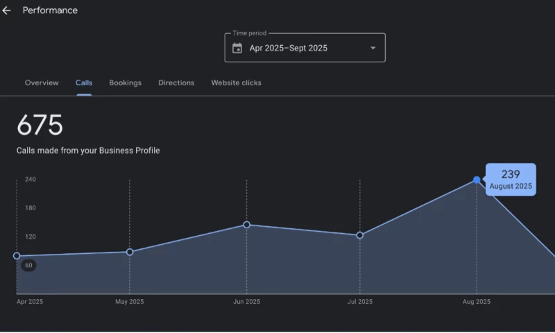Go to the Directions tab

pos(176,83)
